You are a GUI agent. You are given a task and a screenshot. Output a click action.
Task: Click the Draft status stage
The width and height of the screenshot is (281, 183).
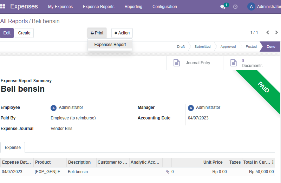181,47
